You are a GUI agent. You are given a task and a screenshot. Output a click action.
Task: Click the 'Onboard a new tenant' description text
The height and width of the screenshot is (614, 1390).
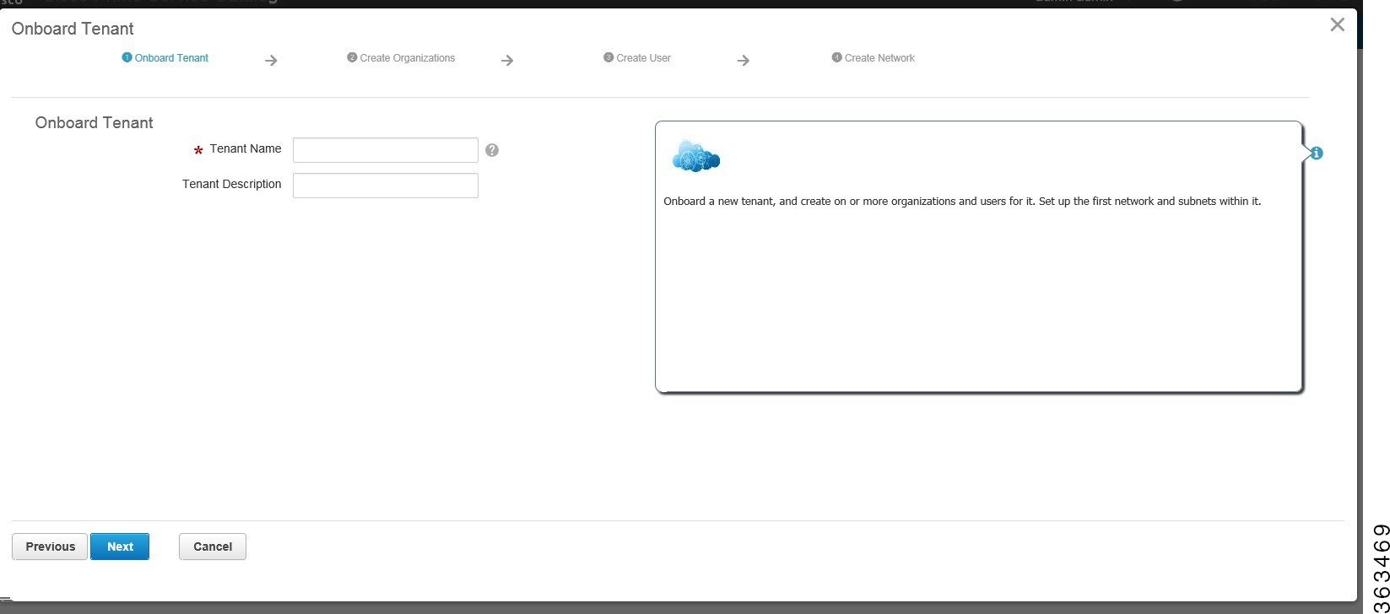(962, 202)
